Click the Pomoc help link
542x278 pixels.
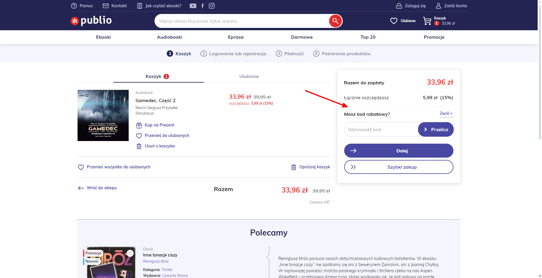point(82,6)
